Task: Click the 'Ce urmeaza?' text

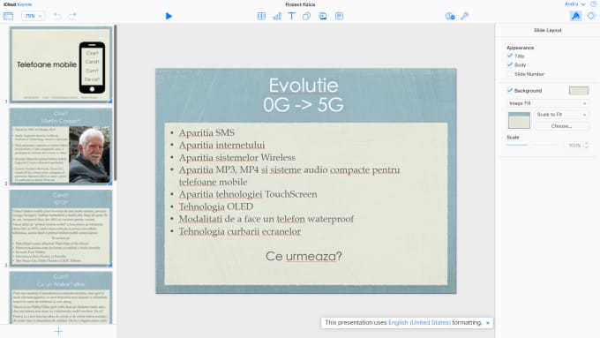Action: pos(304,256)
